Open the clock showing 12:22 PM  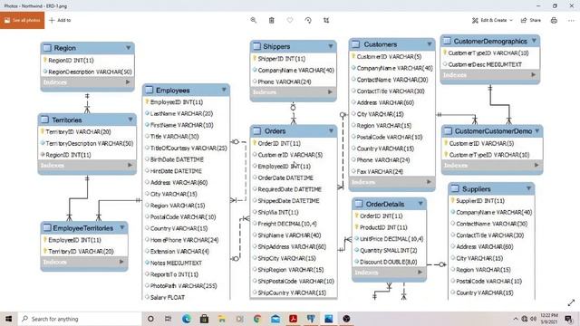[549, 319]
